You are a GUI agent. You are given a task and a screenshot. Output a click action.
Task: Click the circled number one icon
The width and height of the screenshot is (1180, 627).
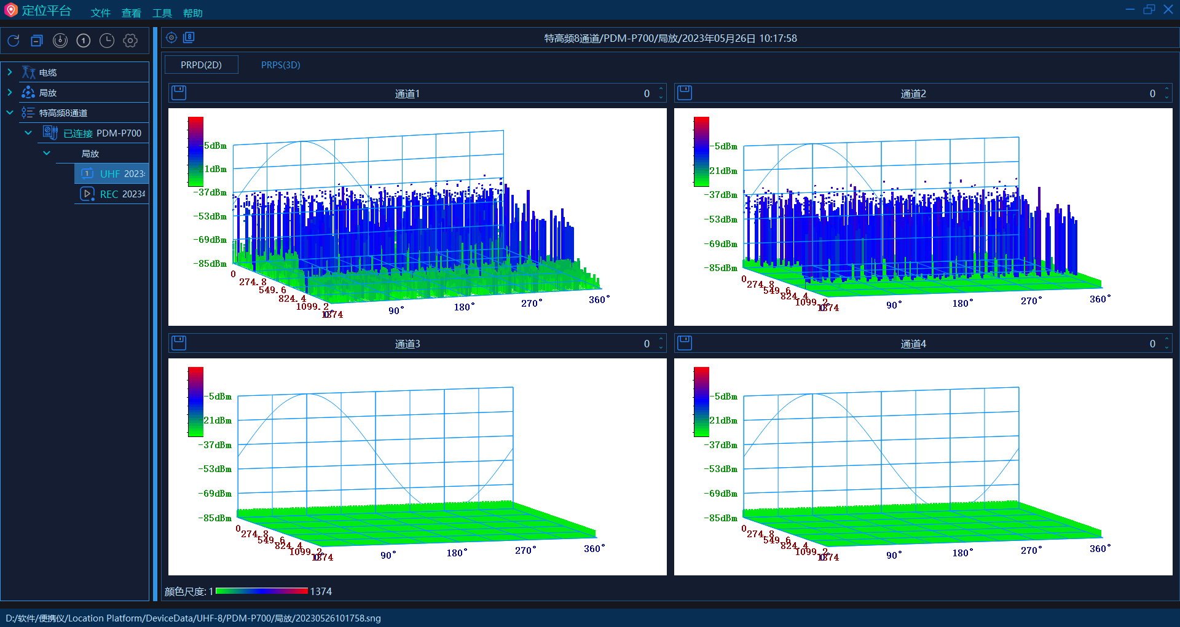tap(84, 41)
